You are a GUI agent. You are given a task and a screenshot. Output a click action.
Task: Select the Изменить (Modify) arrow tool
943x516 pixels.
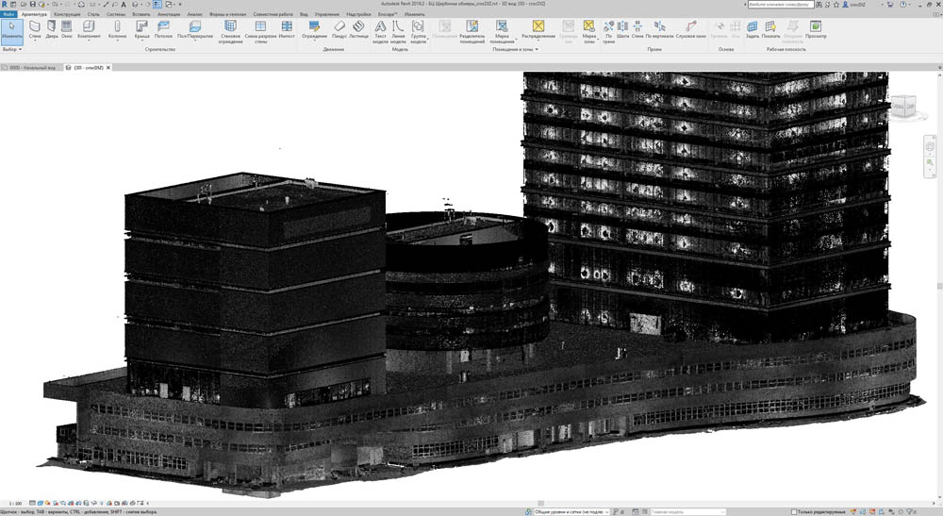pyautogui.click(x=11, y=31)
